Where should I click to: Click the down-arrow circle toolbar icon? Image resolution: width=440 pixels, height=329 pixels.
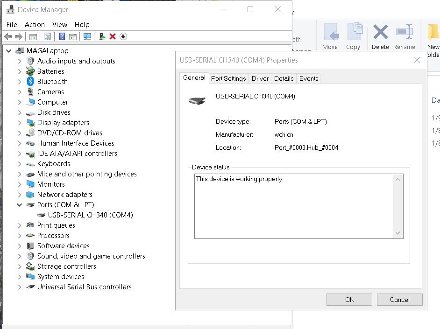coord(123,36)
